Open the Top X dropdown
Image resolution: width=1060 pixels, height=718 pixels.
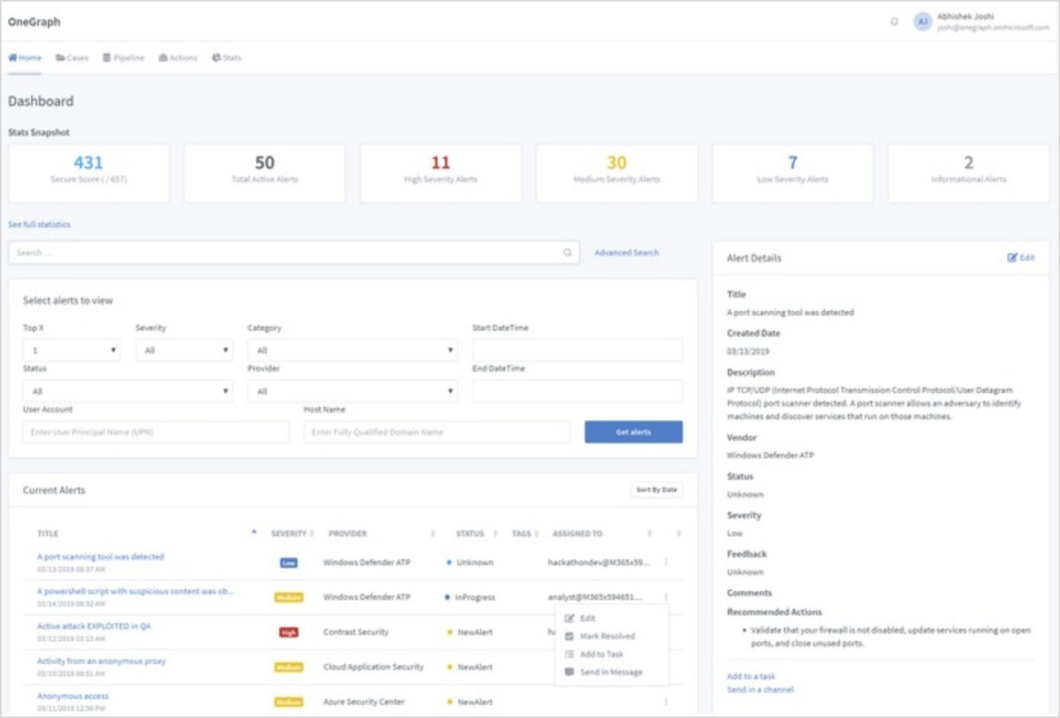[71, 351]
